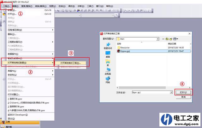This screenshot has width=202, height=128.
Task: Close the 打开其他格式工程 dialog
Action: click(x=189, y=34)
